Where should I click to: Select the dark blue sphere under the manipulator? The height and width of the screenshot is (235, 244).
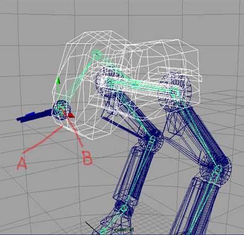click(61, 110)
